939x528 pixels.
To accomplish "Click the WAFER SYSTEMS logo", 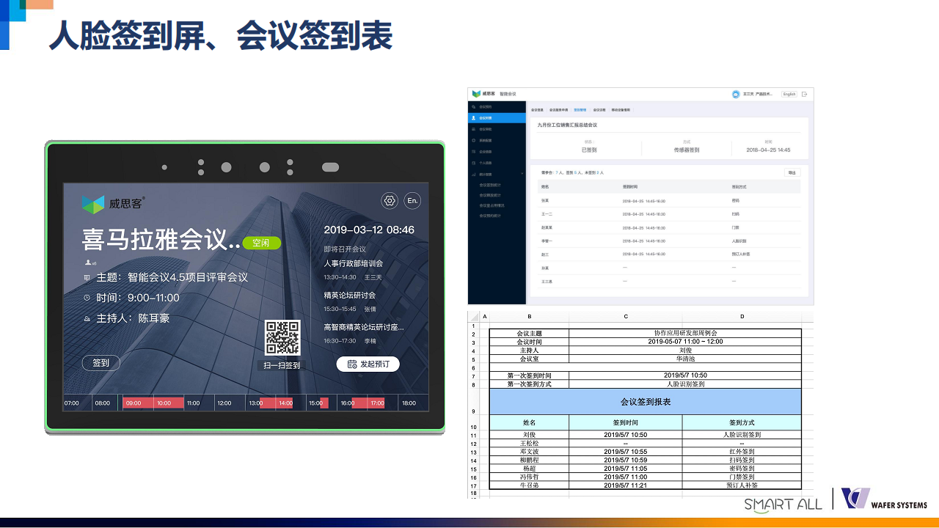I will click(x=884, y=499).
